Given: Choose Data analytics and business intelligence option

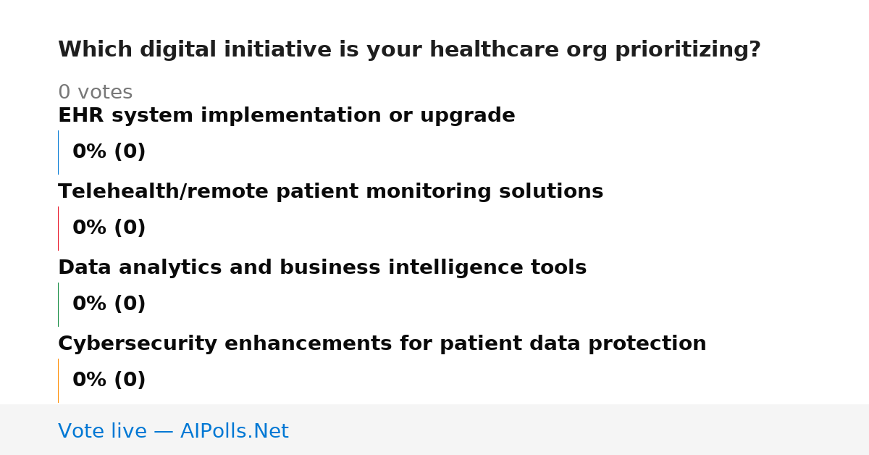Looking at the screenshot, I should tap(322, 268).
